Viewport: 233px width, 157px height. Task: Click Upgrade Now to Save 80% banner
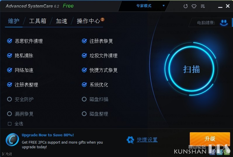pos(48,135)
